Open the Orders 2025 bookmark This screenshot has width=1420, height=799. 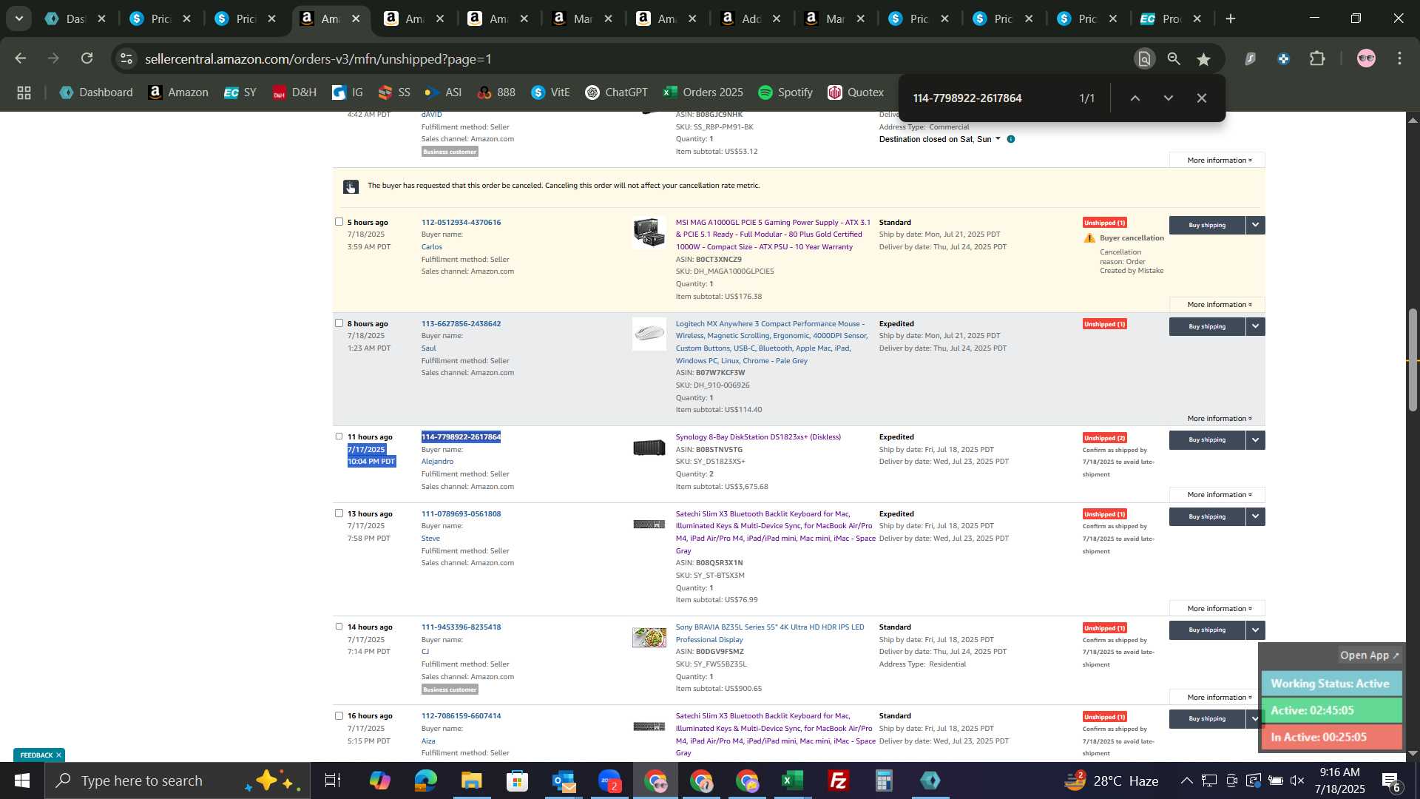703,92
